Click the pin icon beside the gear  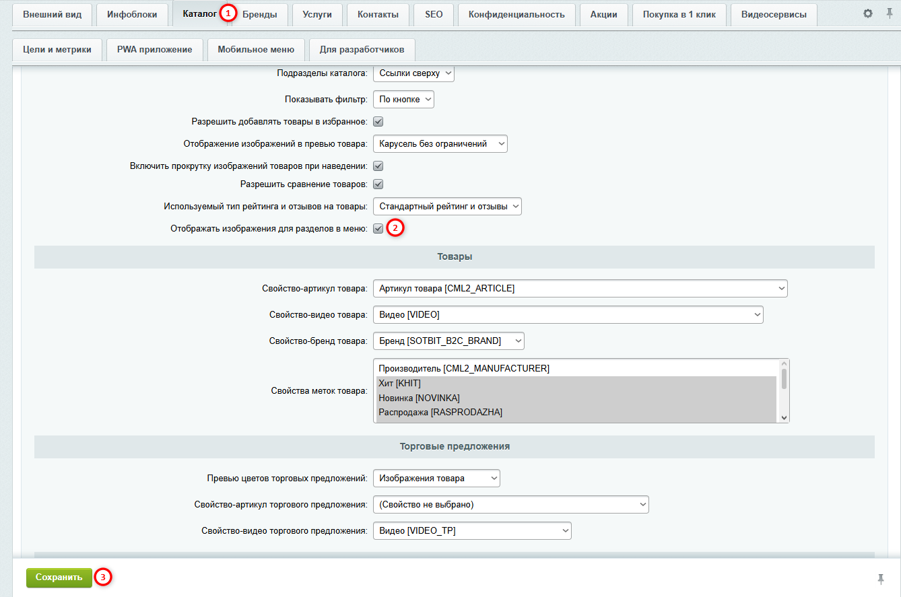(x=889, y=13)
